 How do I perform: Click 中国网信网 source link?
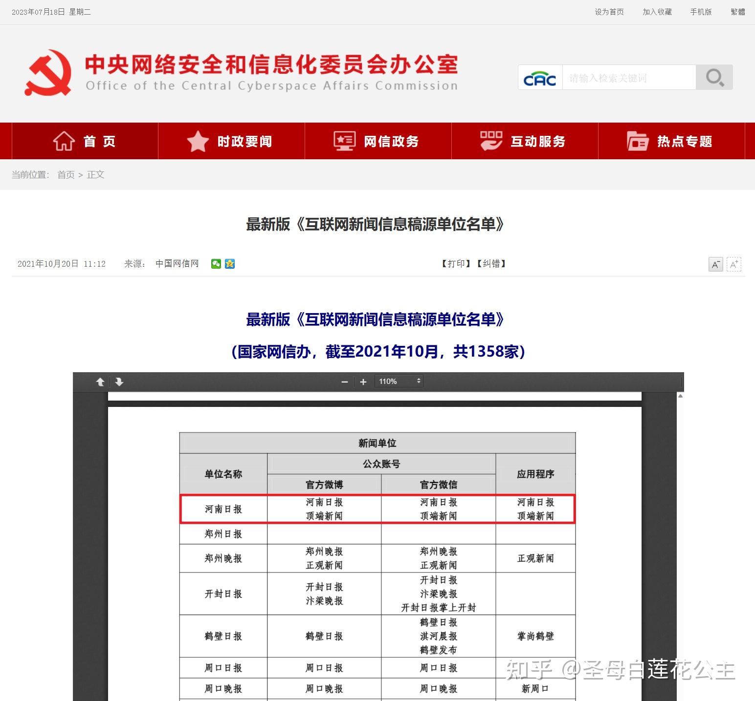pos(177,264)
